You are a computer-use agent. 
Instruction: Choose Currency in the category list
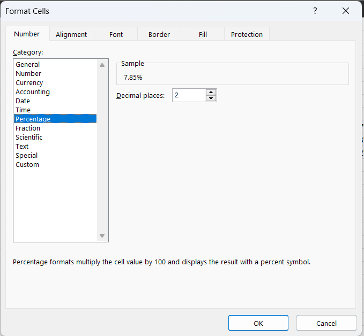pos(29,83)
